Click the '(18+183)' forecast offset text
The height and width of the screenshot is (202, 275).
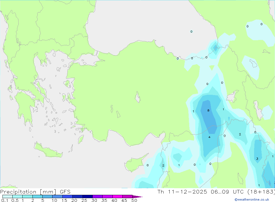coord(261,192)
